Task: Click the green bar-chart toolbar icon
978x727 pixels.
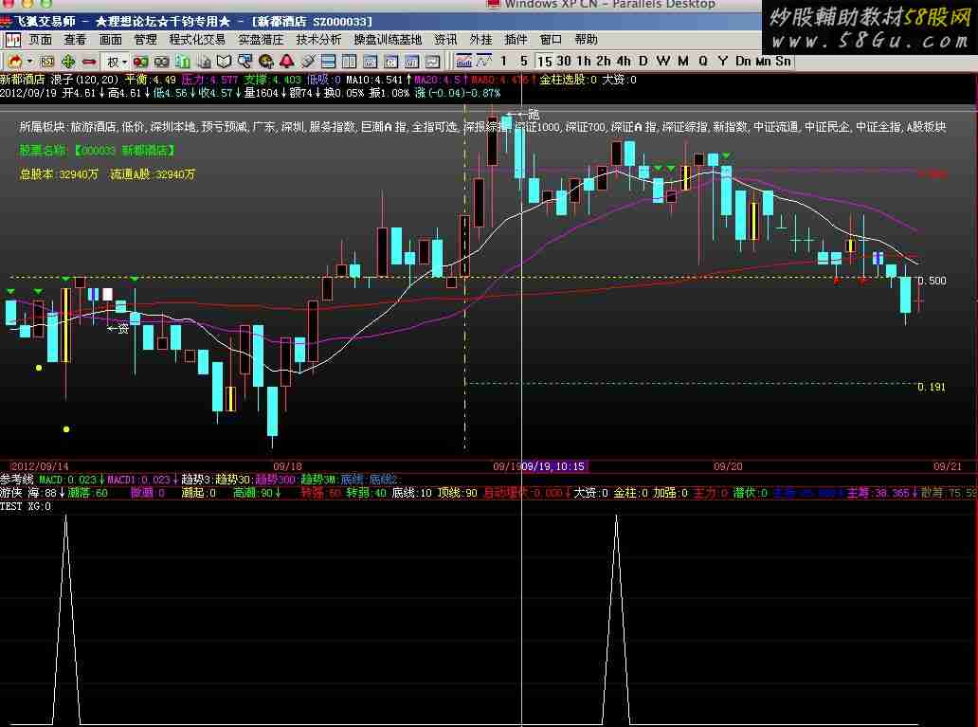Action: pos(183,62)
